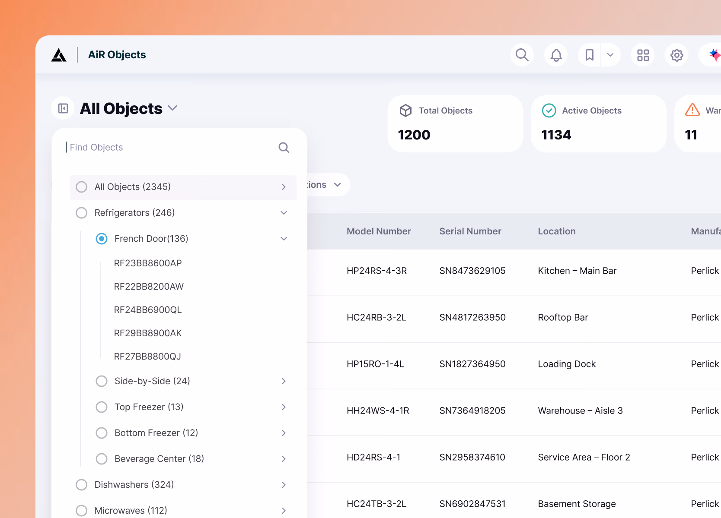
Task: Click serial number SN4817263950
Action: tap(472, 318)
